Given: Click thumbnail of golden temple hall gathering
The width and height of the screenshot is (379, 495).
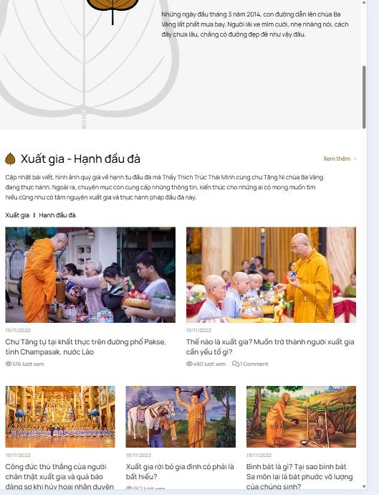Looking at the screenshot, I should pos(60,416).
